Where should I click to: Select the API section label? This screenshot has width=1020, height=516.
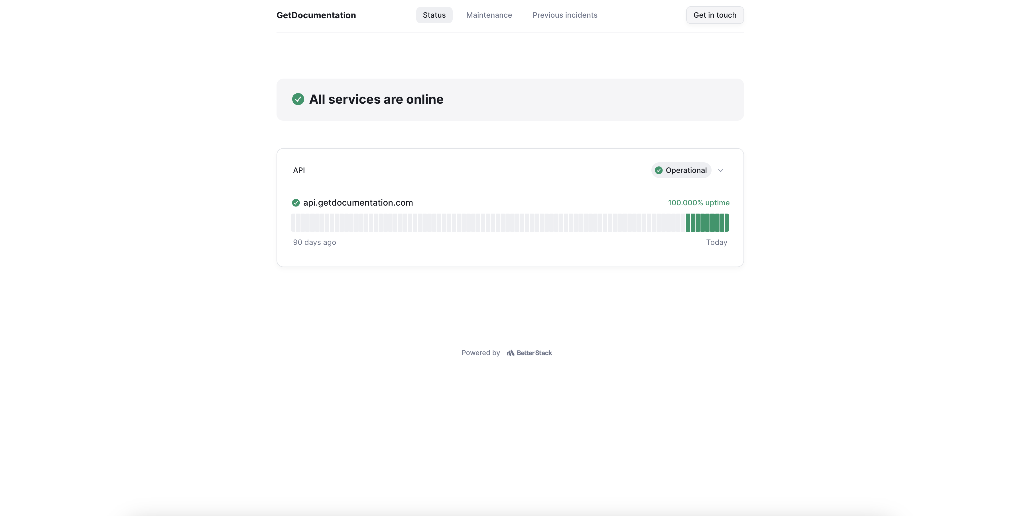point(298,170)
